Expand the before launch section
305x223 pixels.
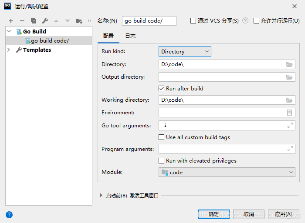coord(101,195)
